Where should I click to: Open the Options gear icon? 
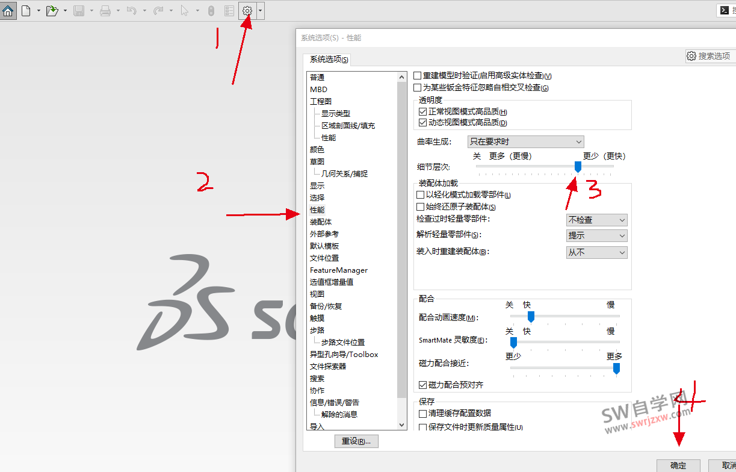tap(247, 10)
